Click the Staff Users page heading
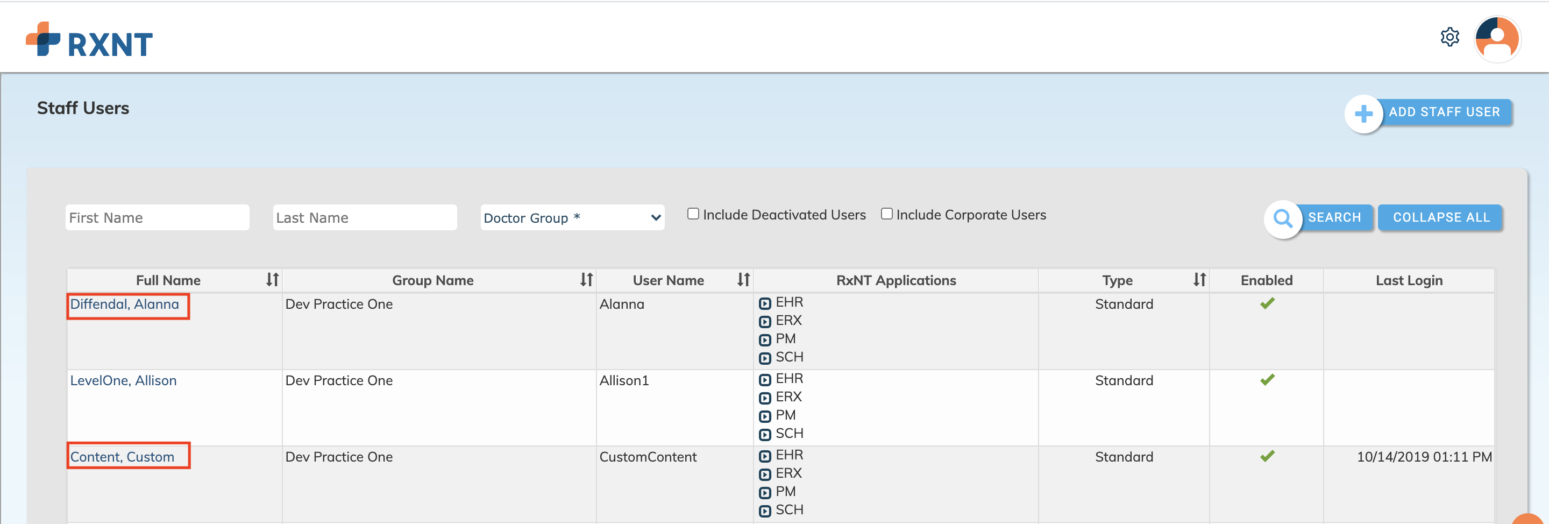 pyautogui.click(x=83, y=108)
